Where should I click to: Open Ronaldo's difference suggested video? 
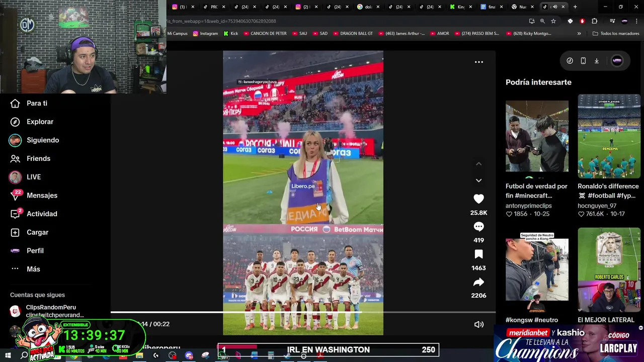609,136
